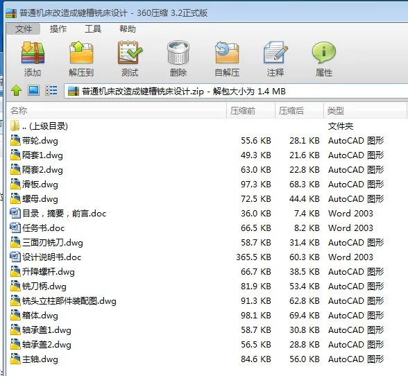The image size is (408, 376).
Task: Show archive 属性 (Properties) info icon
Action: tap(324, 53)
